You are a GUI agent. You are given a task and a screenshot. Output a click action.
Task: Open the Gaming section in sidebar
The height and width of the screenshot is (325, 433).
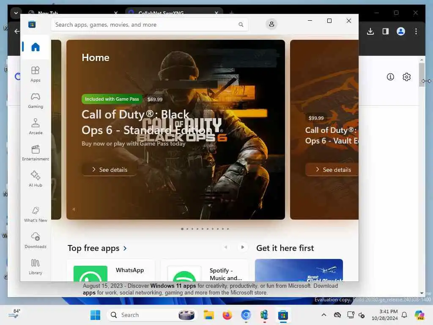coord(36,101)
